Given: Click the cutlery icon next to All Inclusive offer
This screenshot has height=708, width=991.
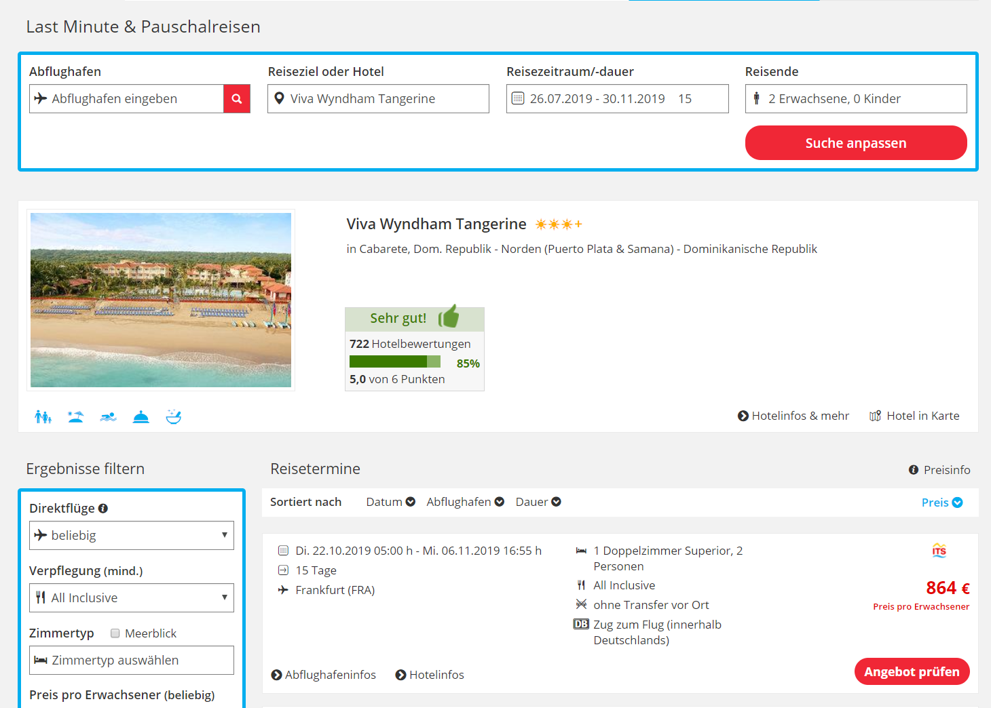Looking at the screenshot, I should pos(581,585).
